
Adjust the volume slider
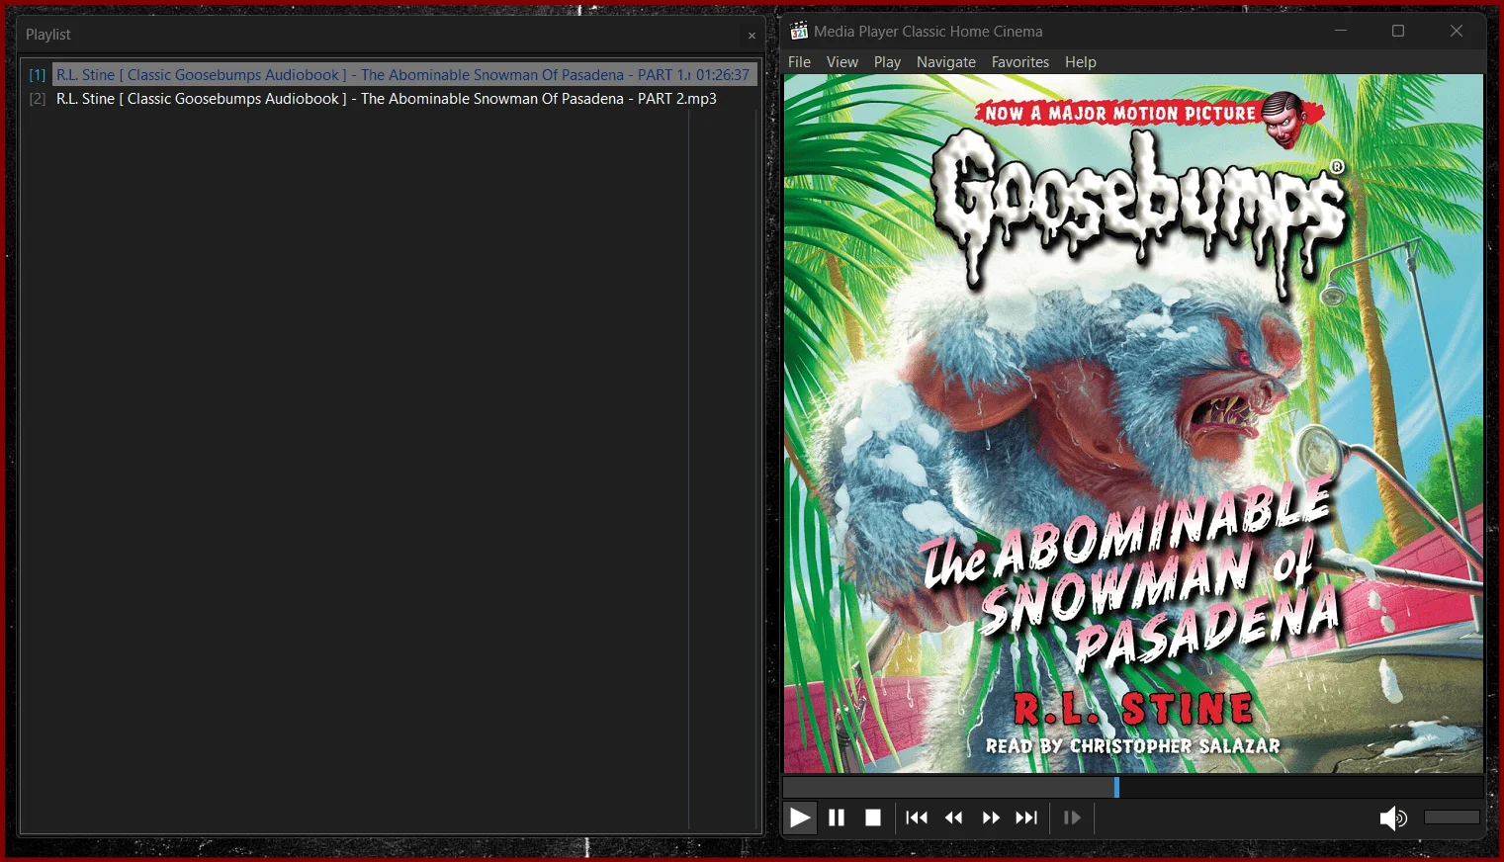(x=1452, y=817)
